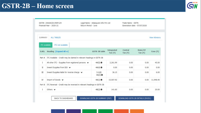Expand Inward Supplies liable for reverse charge

tap(82, 73)
